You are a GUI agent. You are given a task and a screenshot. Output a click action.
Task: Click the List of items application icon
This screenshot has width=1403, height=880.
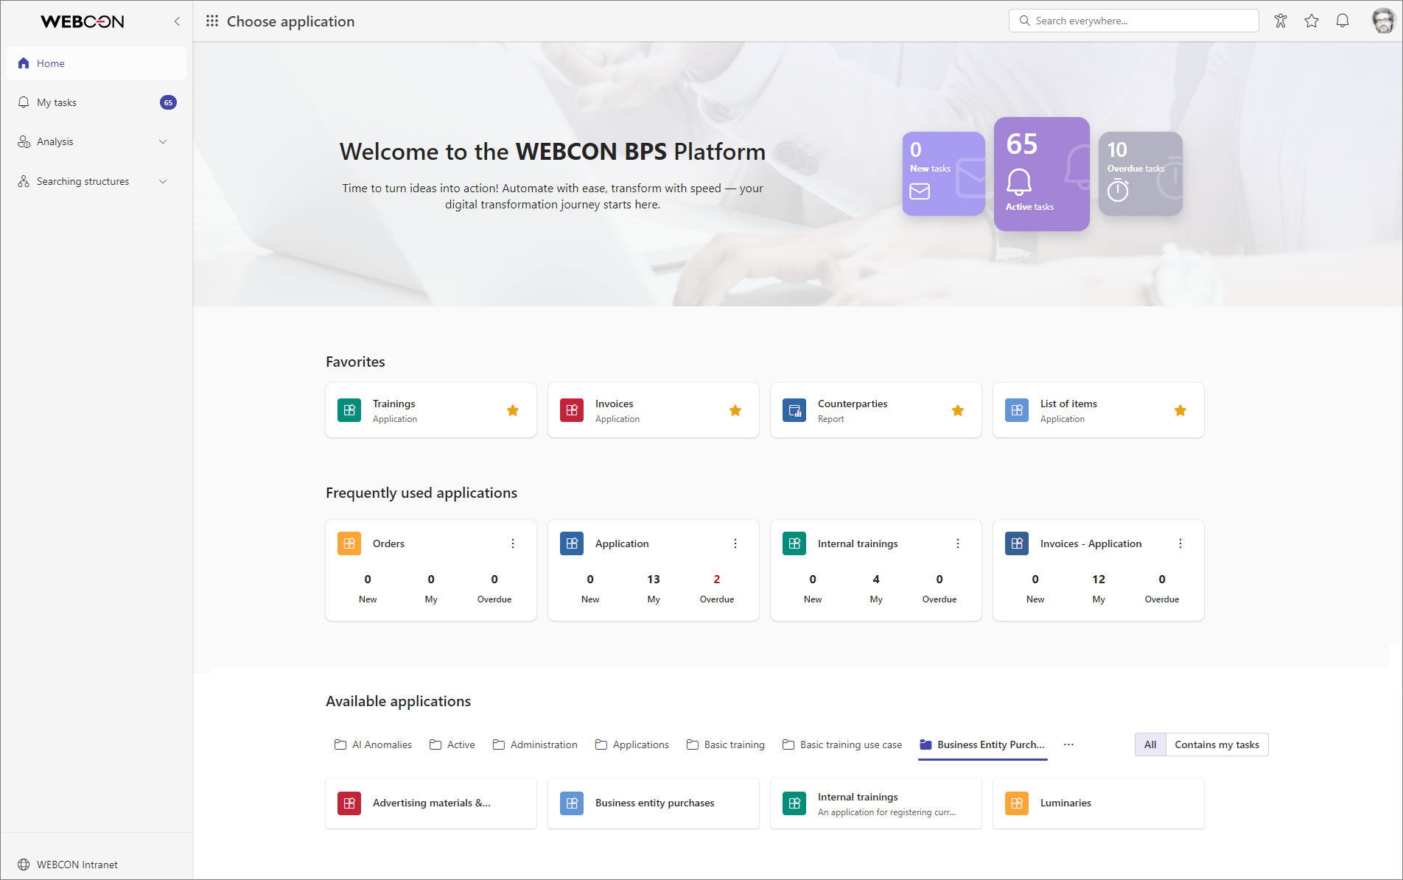(1017, 410)
